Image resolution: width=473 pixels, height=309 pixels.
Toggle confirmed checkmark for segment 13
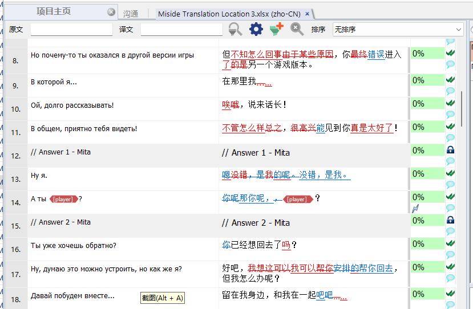[450, 173]
